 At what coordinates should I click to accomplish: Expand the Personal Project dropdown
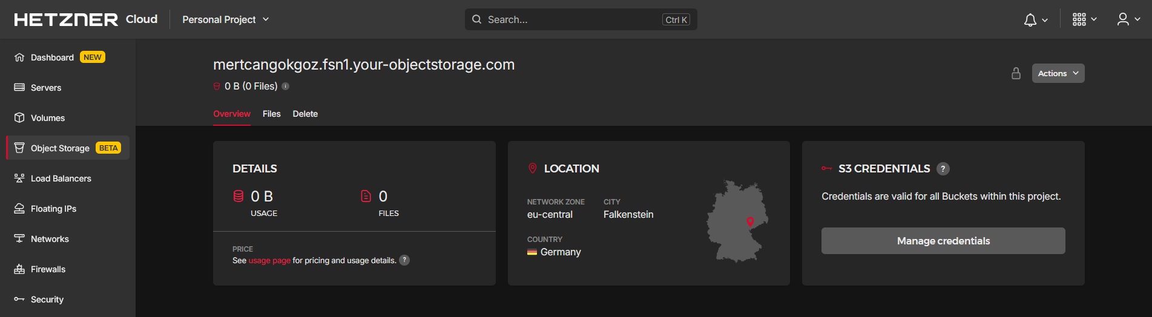[x=225, y=20]
